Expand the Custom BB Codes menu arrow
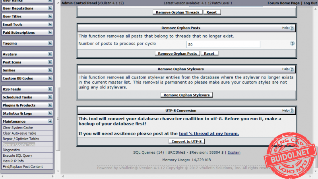 coord(50,78)
